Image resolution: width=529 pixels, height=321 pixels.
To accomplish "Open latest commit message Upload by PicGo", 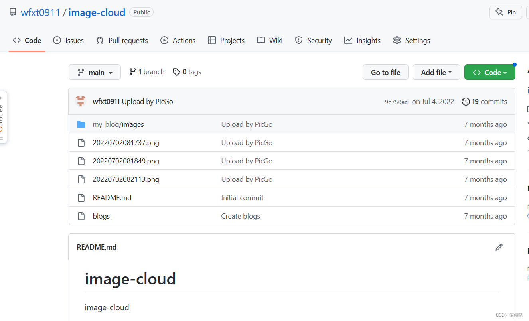I will [148, 102].
